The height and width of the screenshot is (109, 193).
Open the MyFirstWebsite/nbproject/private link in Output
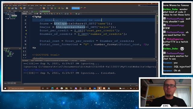tap(50, 70)
